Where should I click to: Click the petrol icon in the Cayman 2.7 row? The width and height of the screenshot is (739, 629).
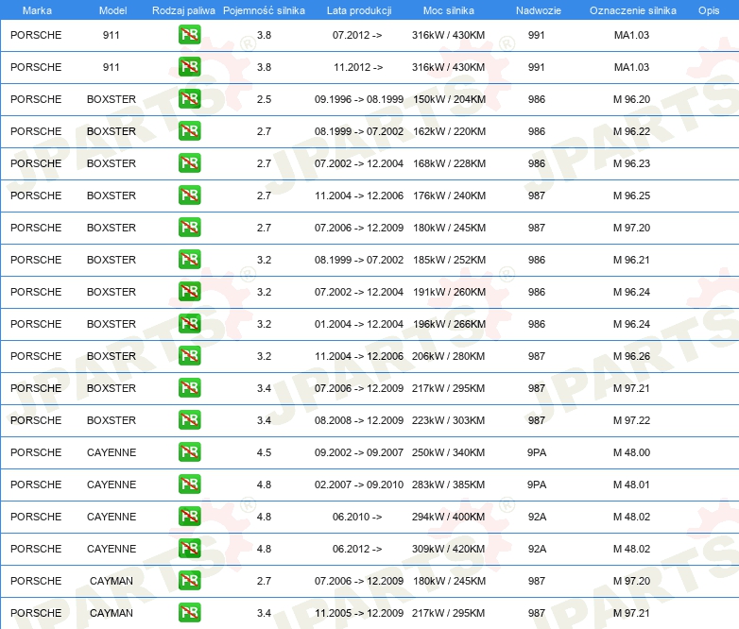[x=189, y=581]
